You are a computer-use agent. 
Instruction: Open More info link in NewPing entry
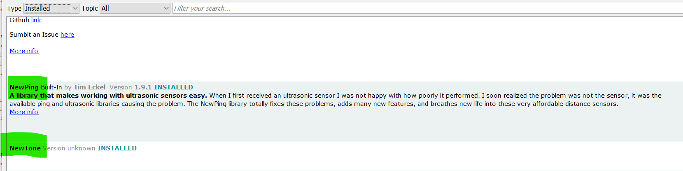[x=24, y=112]
